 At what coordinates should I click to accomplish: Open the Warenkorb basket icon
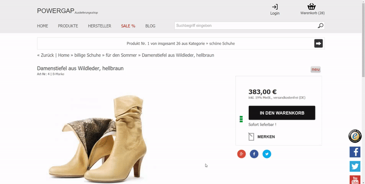pyautogui.click(x=312, y=6)
